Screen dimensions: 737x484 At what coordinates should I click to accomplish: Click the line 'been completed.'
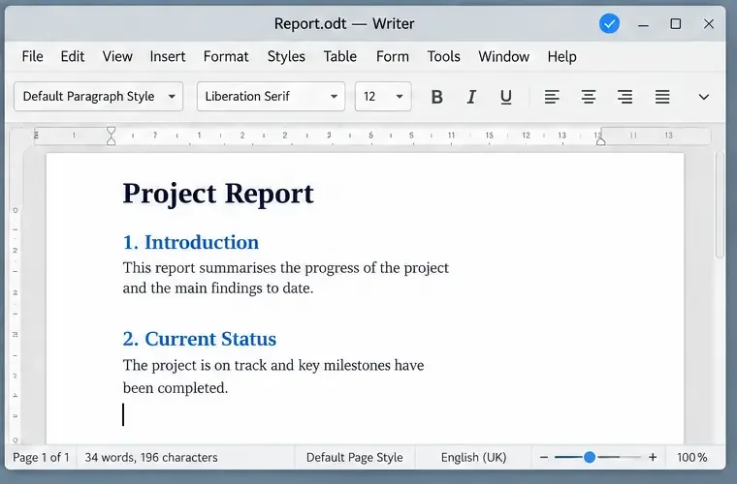[176, 388]
